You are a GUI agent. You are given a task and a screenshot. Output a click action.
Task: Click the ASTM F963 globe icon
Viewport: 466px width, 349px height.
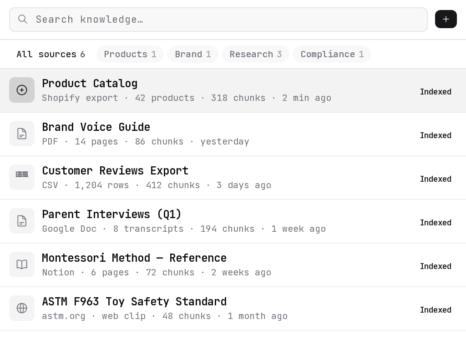[22, 308]
